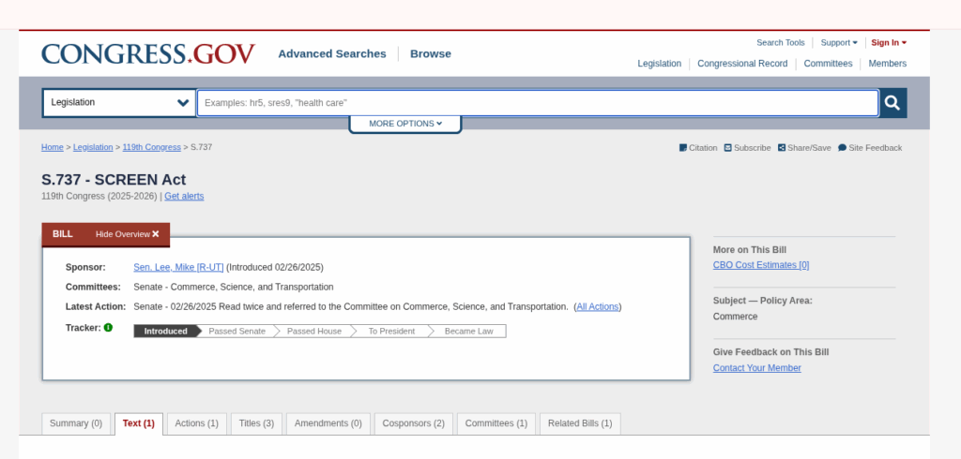
Task: Open sponsor Sen. Lee, Mike [R-UT]
Action: (178, 268)
